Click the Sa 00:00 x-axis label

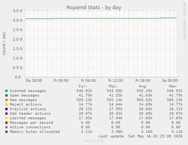(x=170, y=81)
